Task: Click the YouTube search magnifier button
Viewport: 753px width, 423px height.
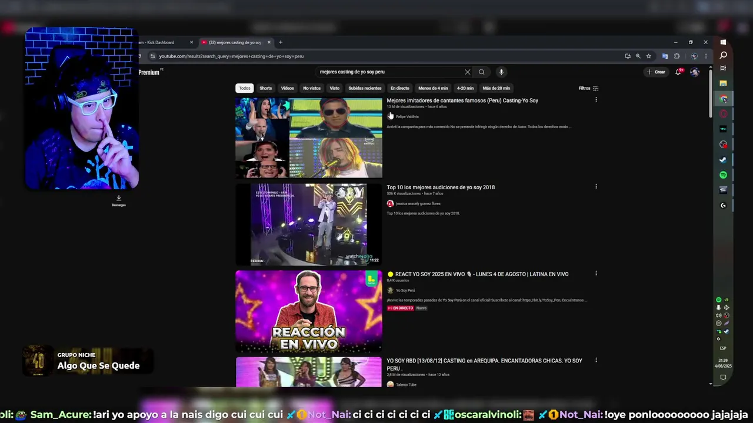Action: [481, 72]
